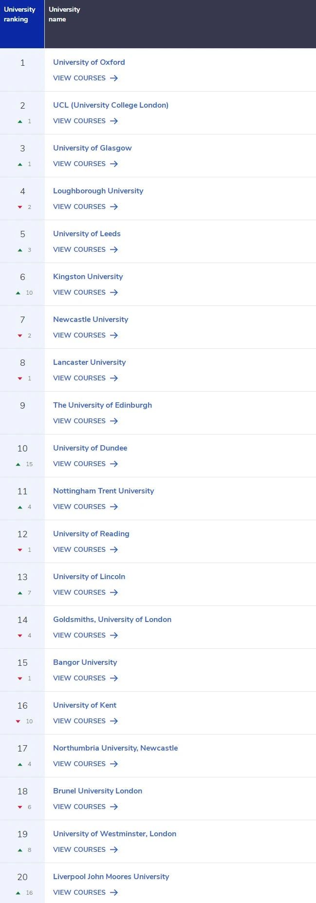
Task: Open Goldsmiths, University of London link
Action: [x=112, y=620]
